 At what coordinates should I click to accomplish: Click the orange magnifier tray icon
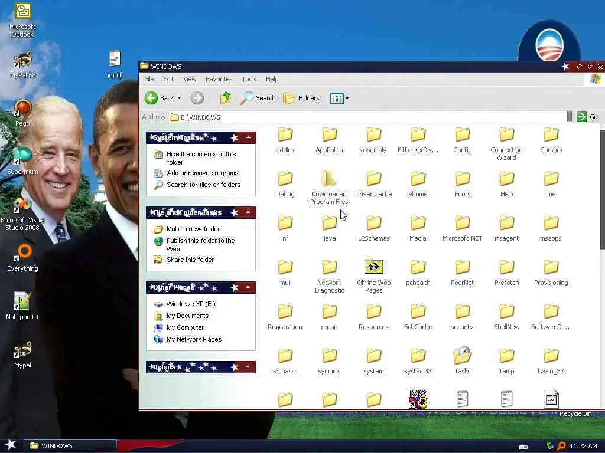561,446
